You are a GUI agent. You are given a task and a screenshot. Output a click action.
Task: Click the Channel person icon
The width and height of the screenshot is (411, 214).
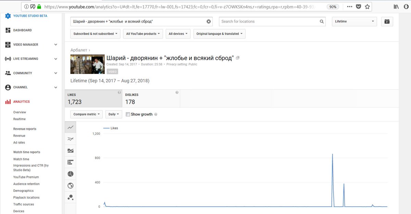point(8,87)
